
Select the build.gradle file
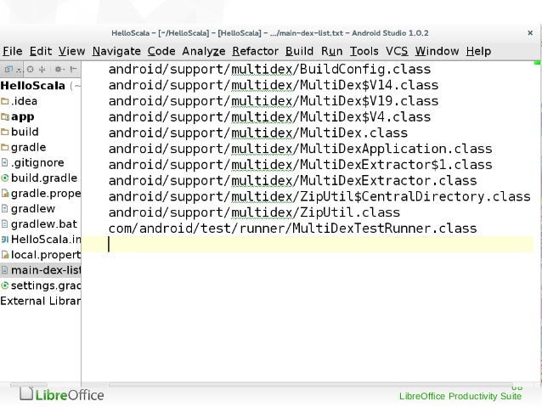point(41,178)
